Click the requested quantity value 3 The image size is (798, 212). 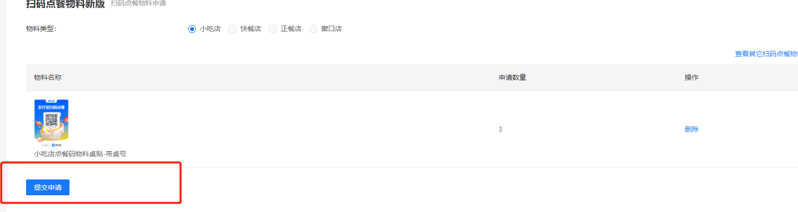500,129
